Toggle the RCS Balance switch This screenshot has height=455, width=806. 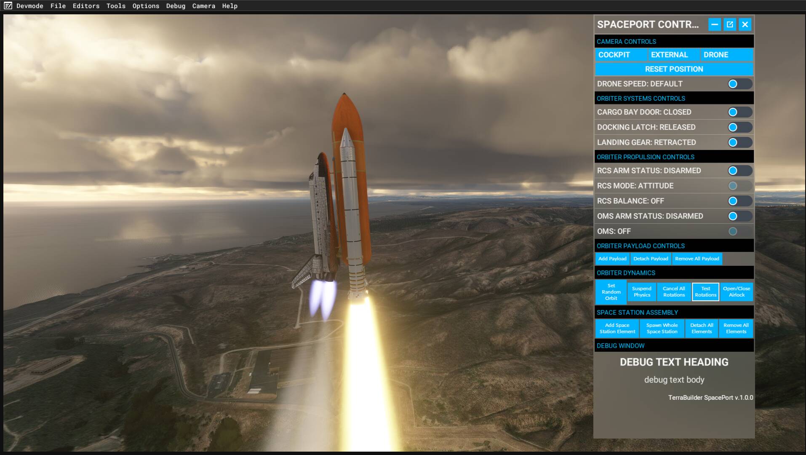pos(740,201)
